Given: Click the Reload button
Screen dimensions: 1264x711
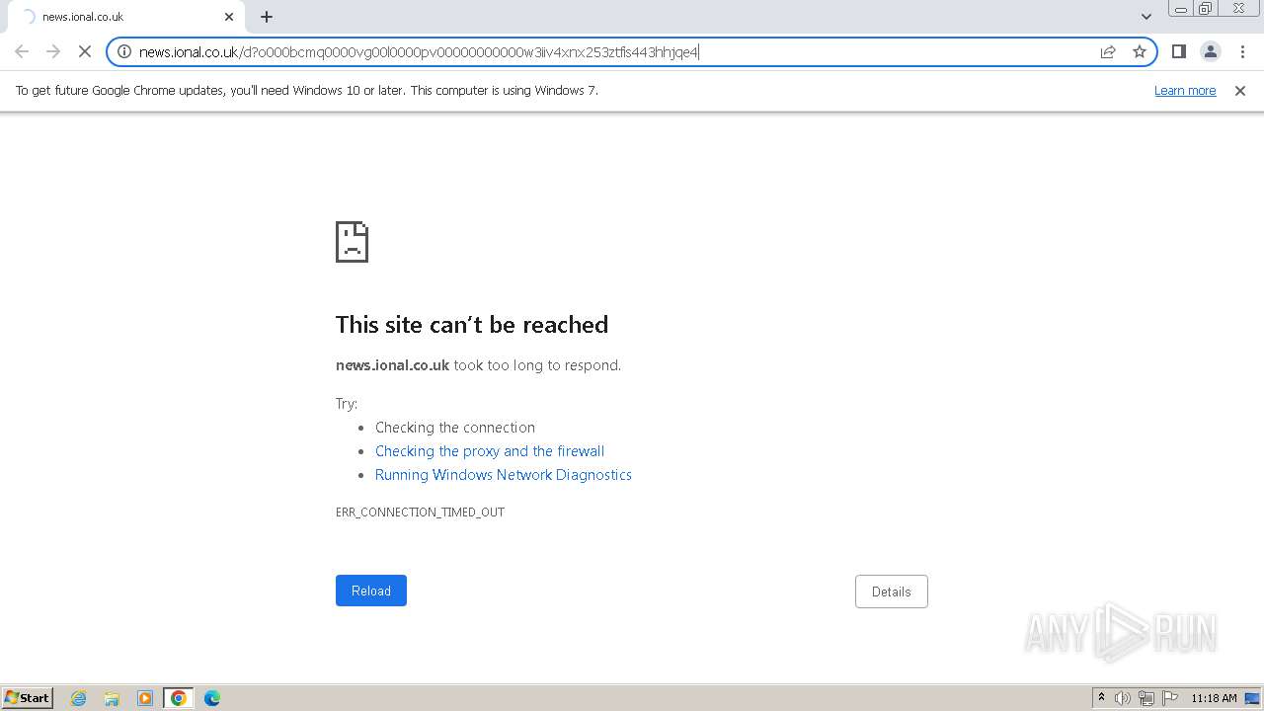Looking at the screenshot, I should click(x=371, y=591).
